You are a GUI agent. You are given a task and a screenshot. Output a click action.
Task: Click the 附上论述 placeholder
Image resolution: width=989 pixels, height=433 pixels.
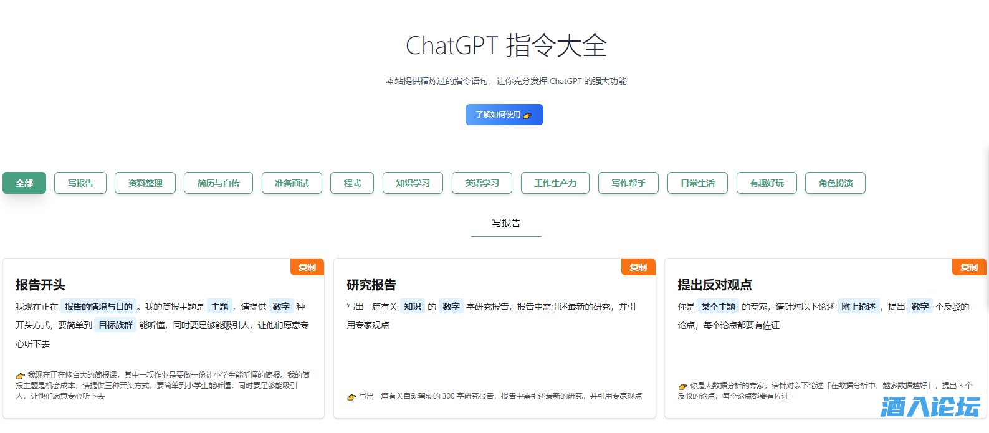(x=858, y=307)
